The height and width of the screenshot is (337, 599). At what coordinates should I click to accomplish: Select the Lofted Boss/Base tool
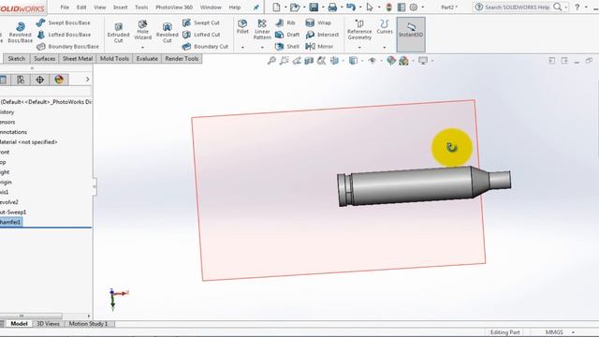click(64, 35)
